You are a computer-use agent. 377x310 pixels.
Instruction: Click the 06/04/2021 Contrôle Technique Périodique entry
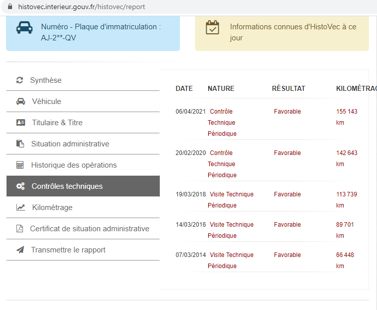pos(222,123)
